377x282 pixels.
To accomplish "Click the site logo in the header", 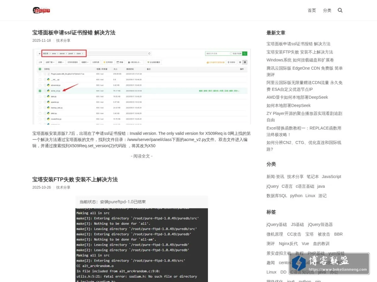I will click(x=41, y=10).
